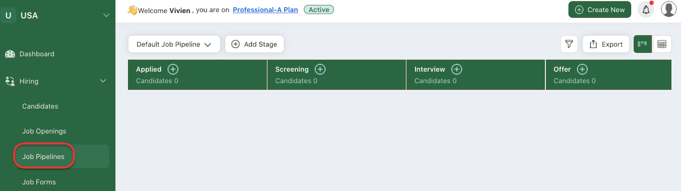Click the plus icon beside Applied stage
The image size is (681, 191).
click(x=173, y=70)
